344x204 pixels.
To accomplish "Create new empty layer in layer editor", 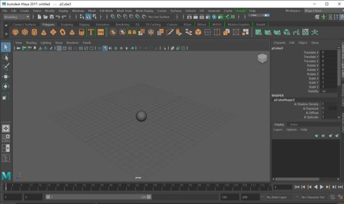I will pyautogui.click(x=330, y=136).
